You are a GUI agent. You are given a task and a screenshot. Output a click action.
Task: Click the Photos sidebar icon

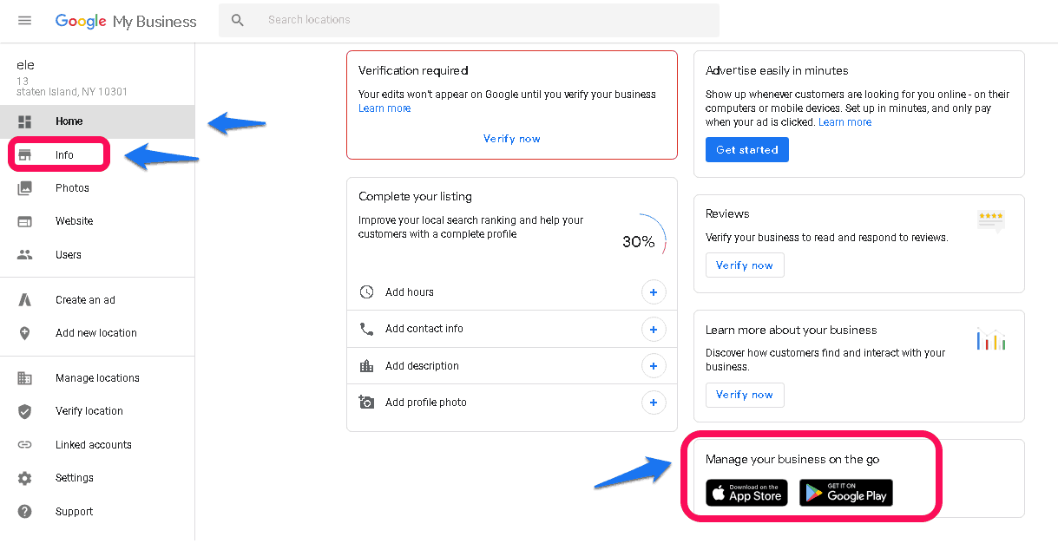point(25,188)
